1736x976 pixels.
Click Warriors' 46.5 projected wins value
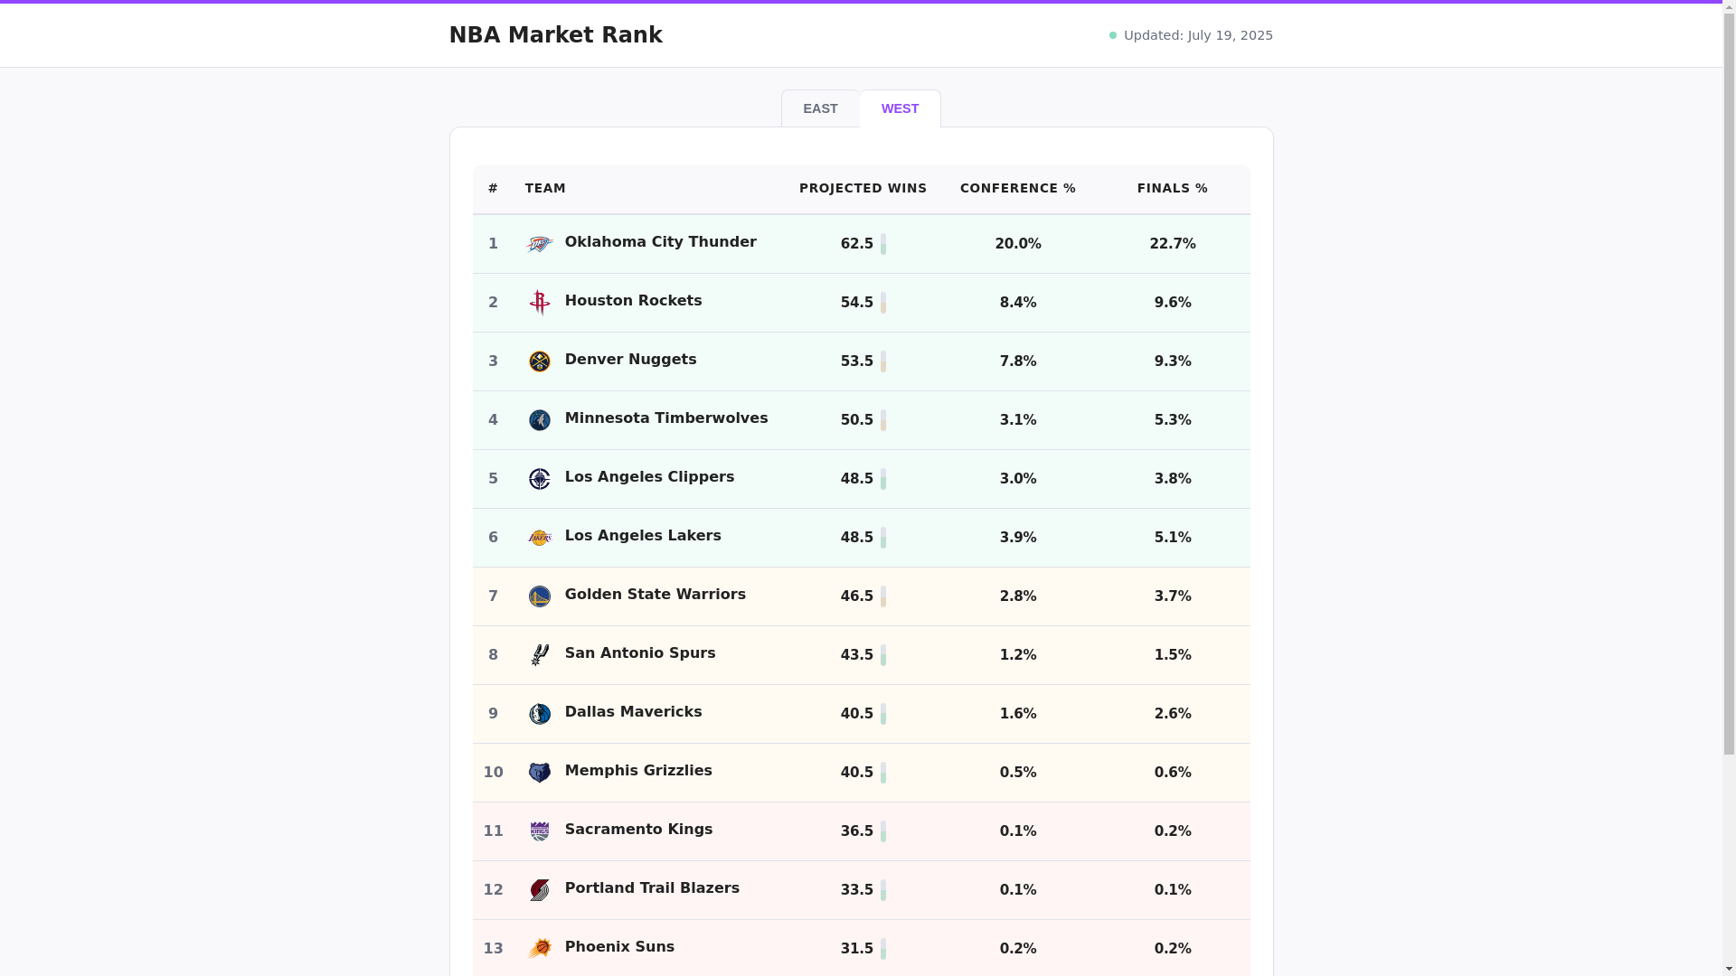pyautogui.click(x=856, y=596)
